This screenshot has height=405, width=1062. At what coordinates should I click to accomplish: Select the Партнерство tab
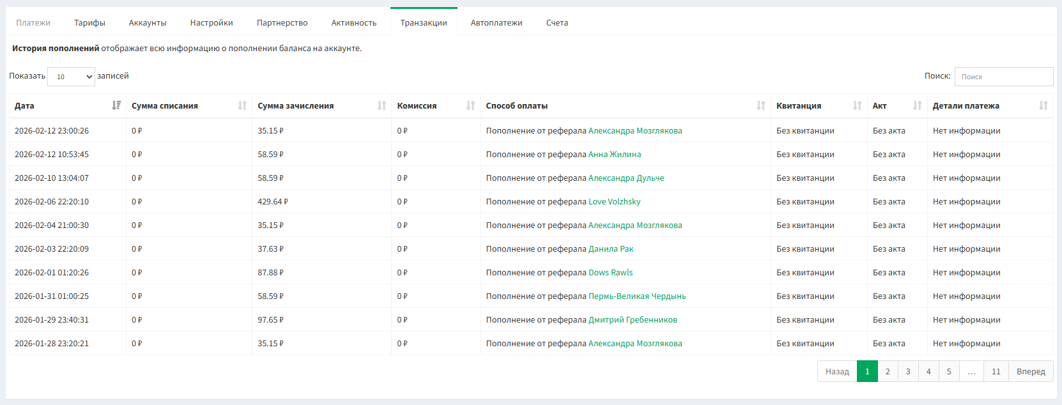click(x=282, y=23)
